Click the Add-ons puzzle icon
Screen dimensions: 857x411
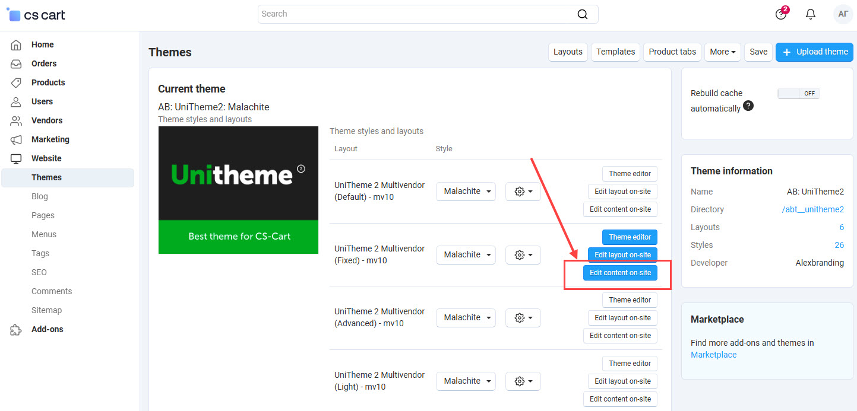point(16,329)
